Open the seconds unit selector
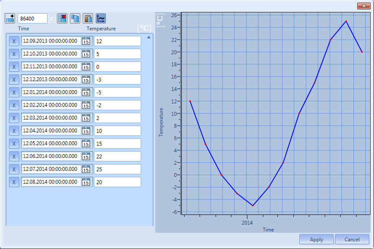374x249 pixels. (52, 18)
